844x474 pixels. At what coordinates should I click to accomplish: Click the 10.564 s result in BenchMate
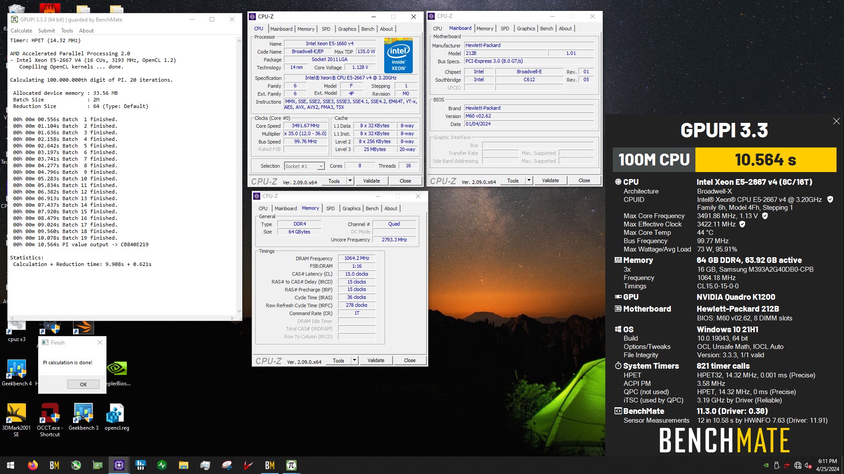(765, 160)
